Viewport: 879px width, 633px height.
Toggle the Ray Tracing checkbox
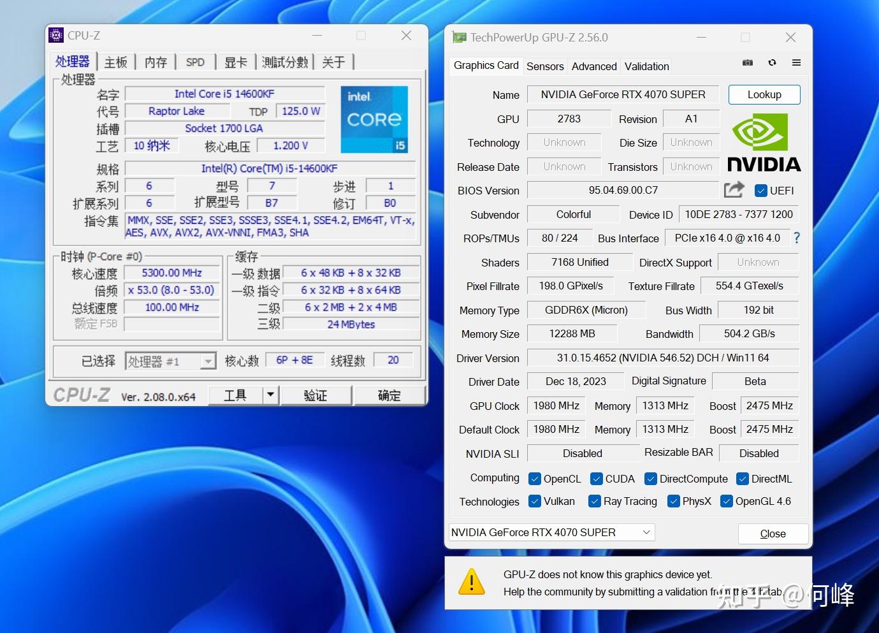pyautogui.click(x=594, y=502)
